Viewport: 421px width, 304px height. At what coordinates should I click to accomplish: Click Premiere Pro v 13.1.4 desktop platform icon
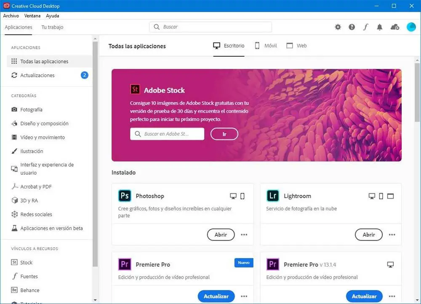click(x=390, y=265)
